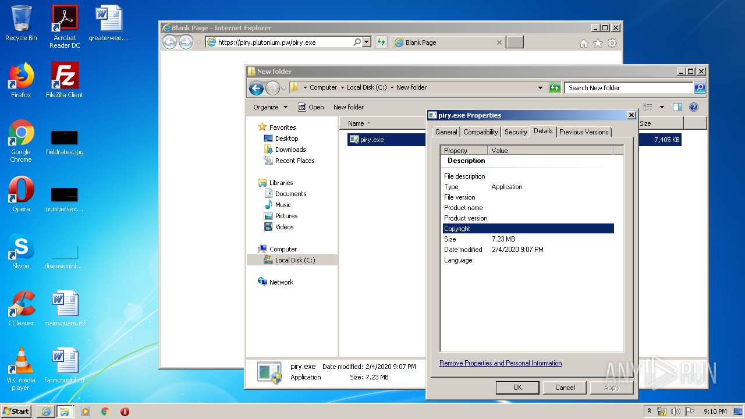Open the Previous Versions tab
Image resolution: width=745 pixels, height=419 pixels.
point(584,132)
